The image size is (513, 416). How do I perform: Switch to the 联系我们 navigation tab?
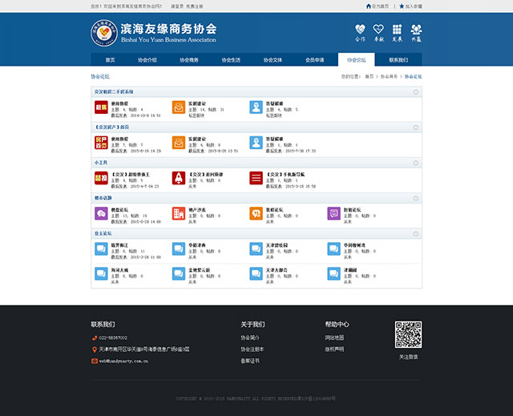(x=398, y=60)
